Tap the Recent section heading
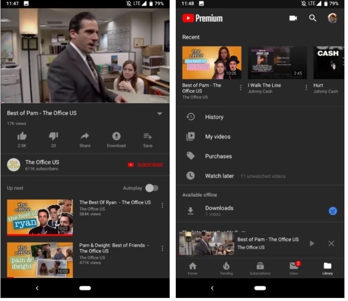 coord(191,37)
